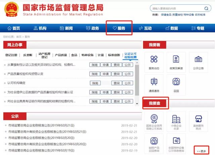Image resolution: width=215 pixels, height=155 pixels.
Task: Open 政务 in the navigation bar
Action: 93,28
